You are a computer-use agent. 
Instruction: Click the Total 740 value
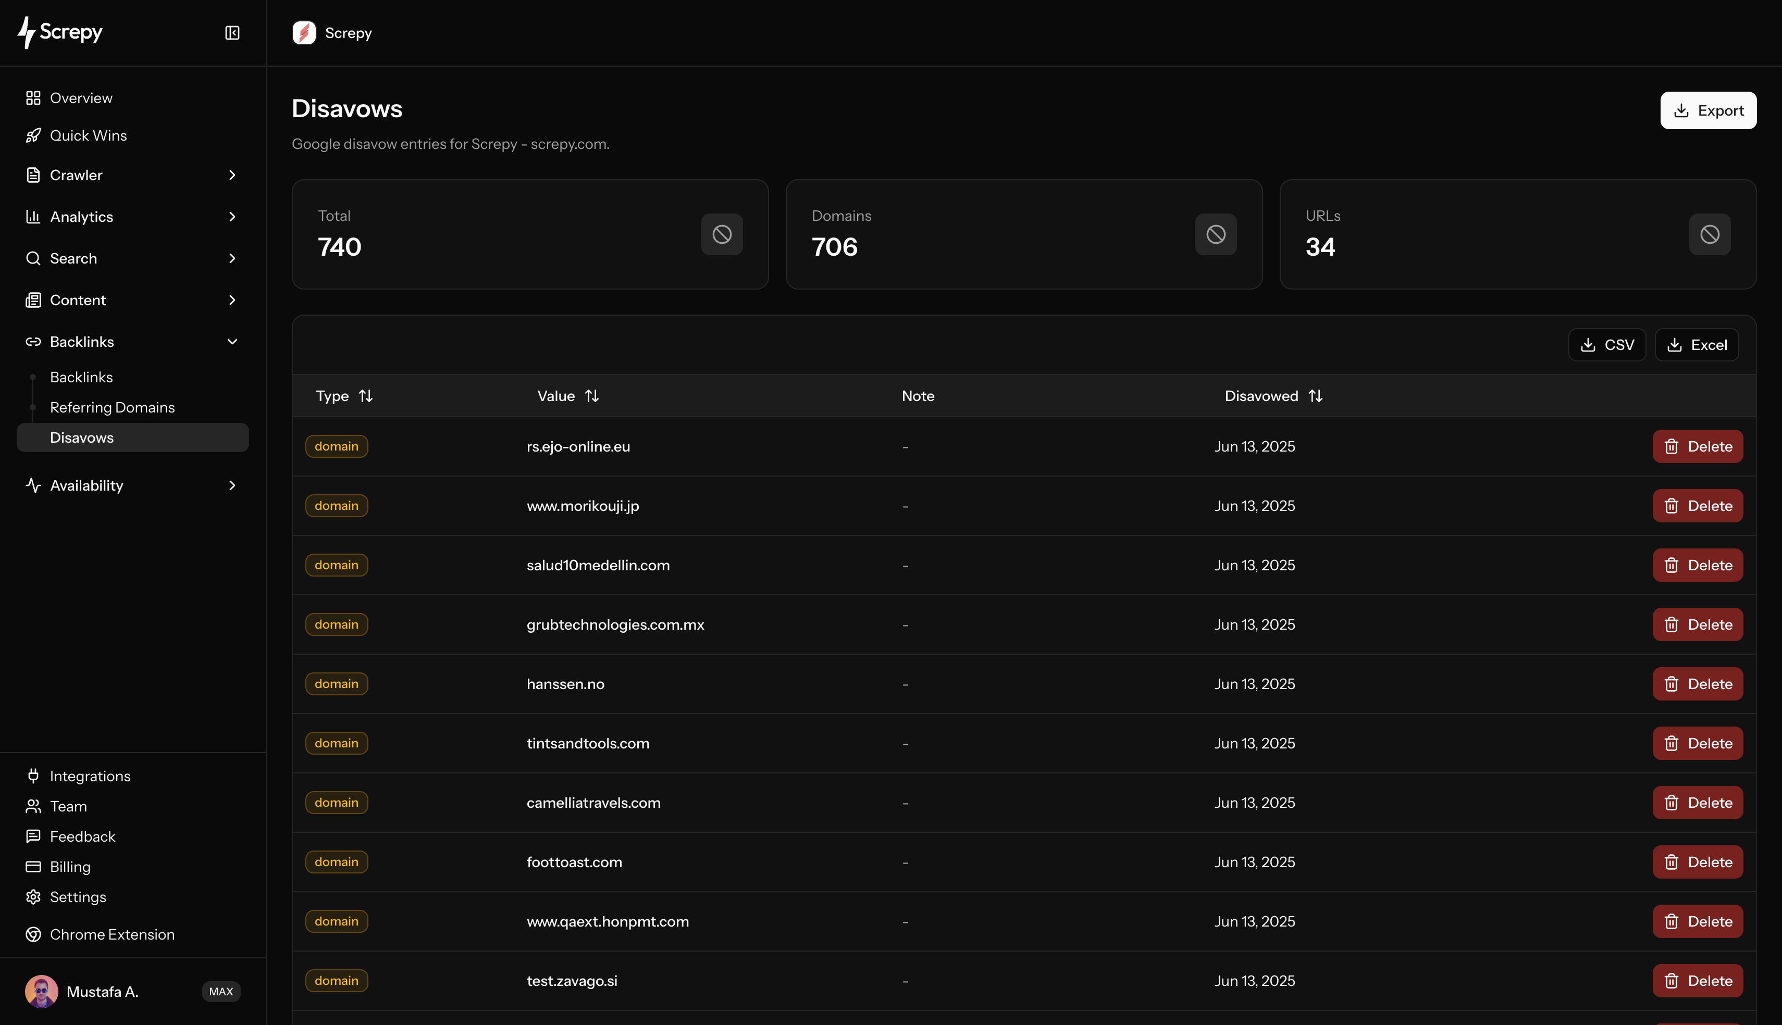tap(339, 246)
